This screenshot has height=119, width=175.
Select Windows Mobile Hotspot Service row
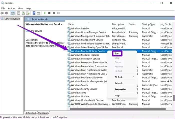[x=120, y=51]
